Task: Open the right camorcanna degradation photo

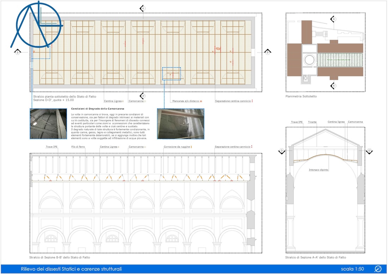Action: click(181, 124)
